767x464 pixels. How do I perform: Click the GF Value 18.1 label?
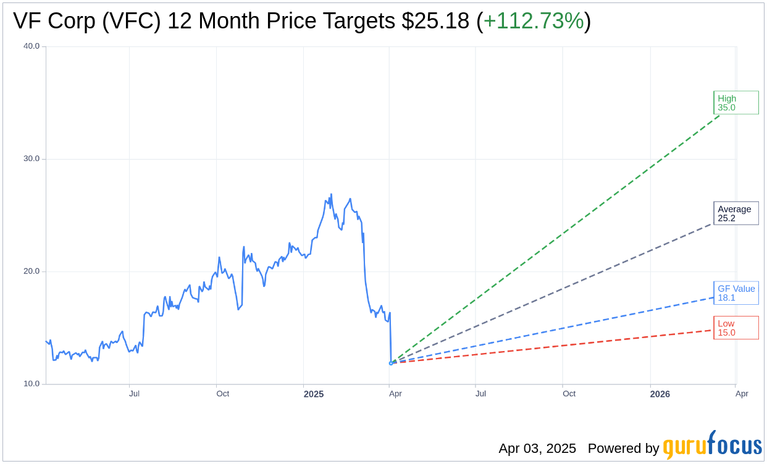(736, 293)
